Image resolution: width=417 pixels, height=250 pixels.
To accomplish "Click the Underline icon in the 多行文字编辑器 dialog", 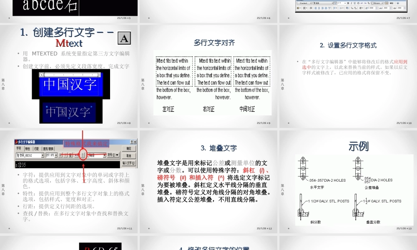I will pyautogui.click(x=70, y=155).
